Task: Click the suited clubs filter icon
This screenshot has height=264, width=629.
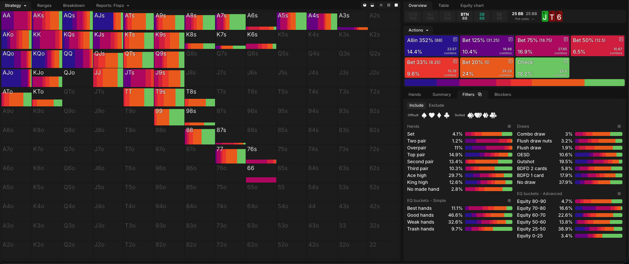Action: [493, 115]
